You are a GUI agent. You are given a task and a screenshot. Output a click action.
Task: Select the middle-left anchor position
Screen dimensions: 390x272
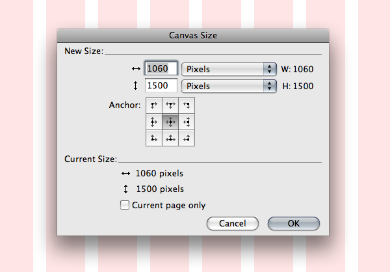tap(154, 122)
